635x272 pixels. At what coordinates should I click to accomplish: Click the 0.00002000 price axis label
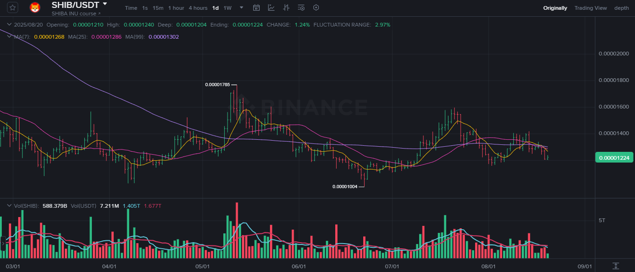pos(614,54)
